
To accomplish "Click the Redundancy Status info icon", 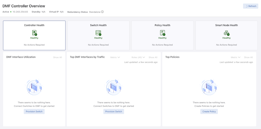I will [x=102, y=12].
